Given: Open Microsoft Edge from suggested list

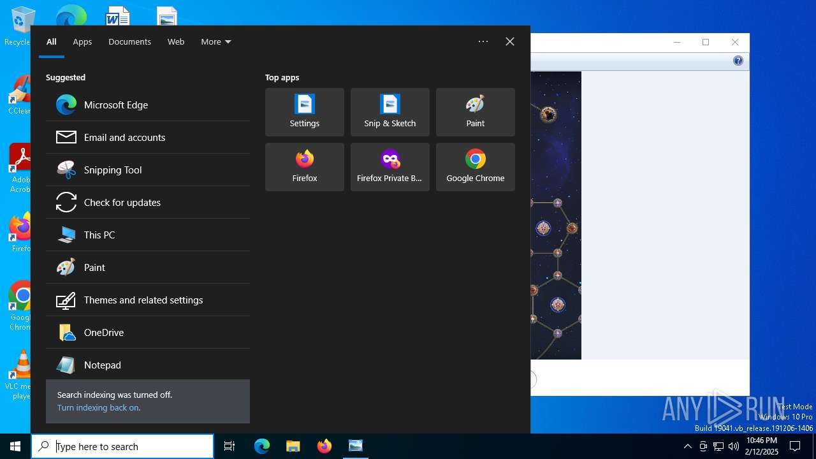Looking at the screenshot, I should click(148, 105).
